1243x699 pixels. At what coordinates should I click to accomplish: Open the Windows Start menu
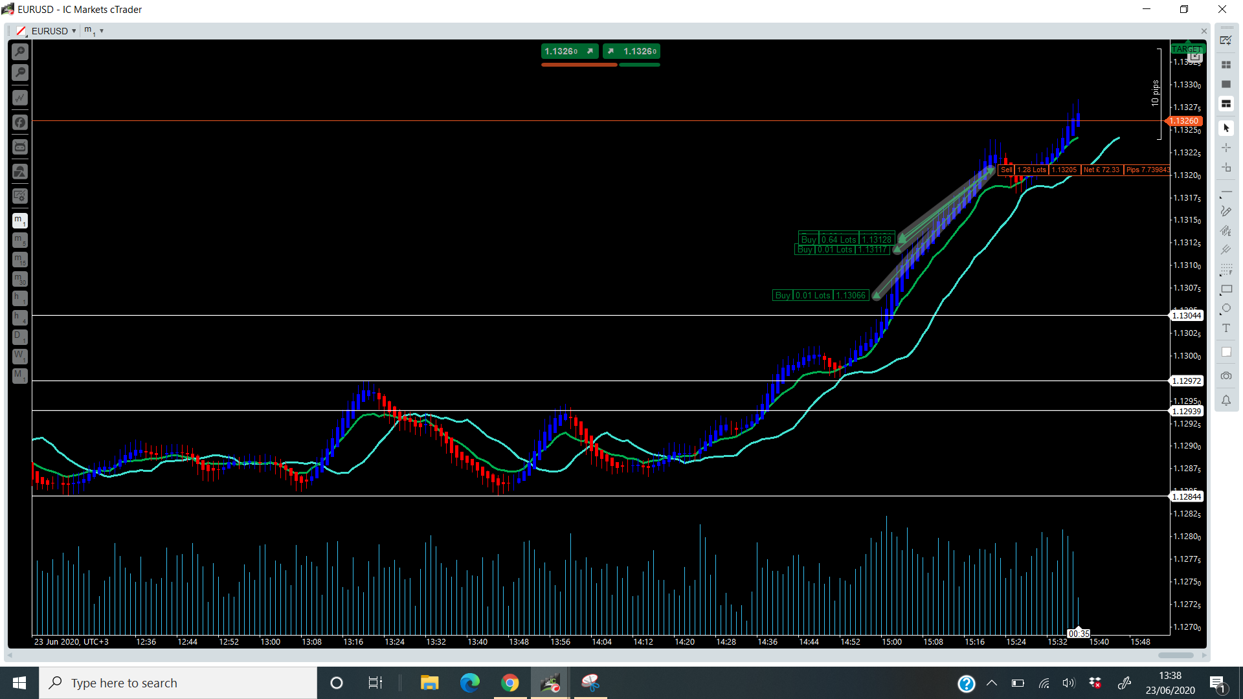[x=19, y=683]
